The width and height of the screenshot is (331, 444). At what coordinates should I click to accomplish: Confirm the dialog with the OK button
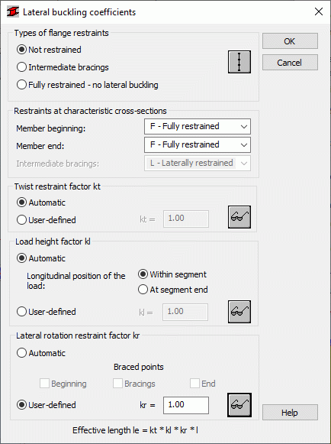290,41
